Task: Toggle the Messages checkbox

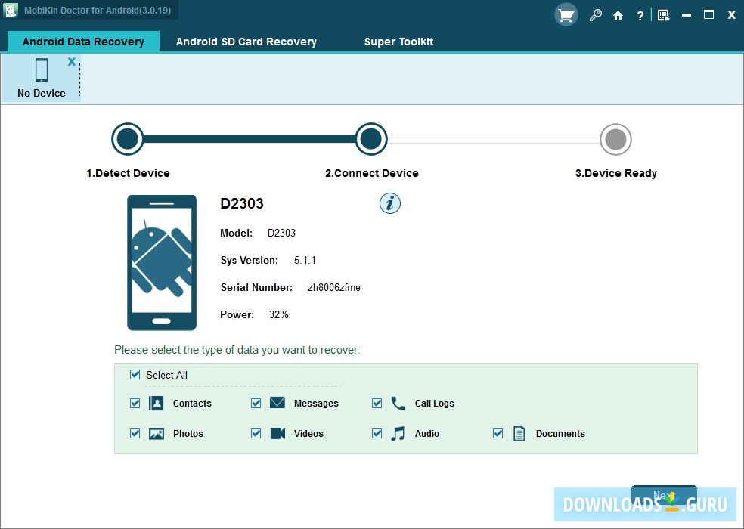Action: [256, 404]
